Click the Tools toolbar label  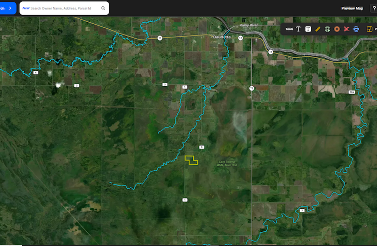pyautogui.click(x=289, y=29)
